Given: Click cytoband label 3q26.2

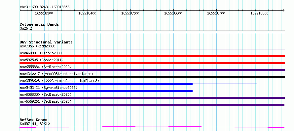Looking at the screenshot, I should [26, 28].
